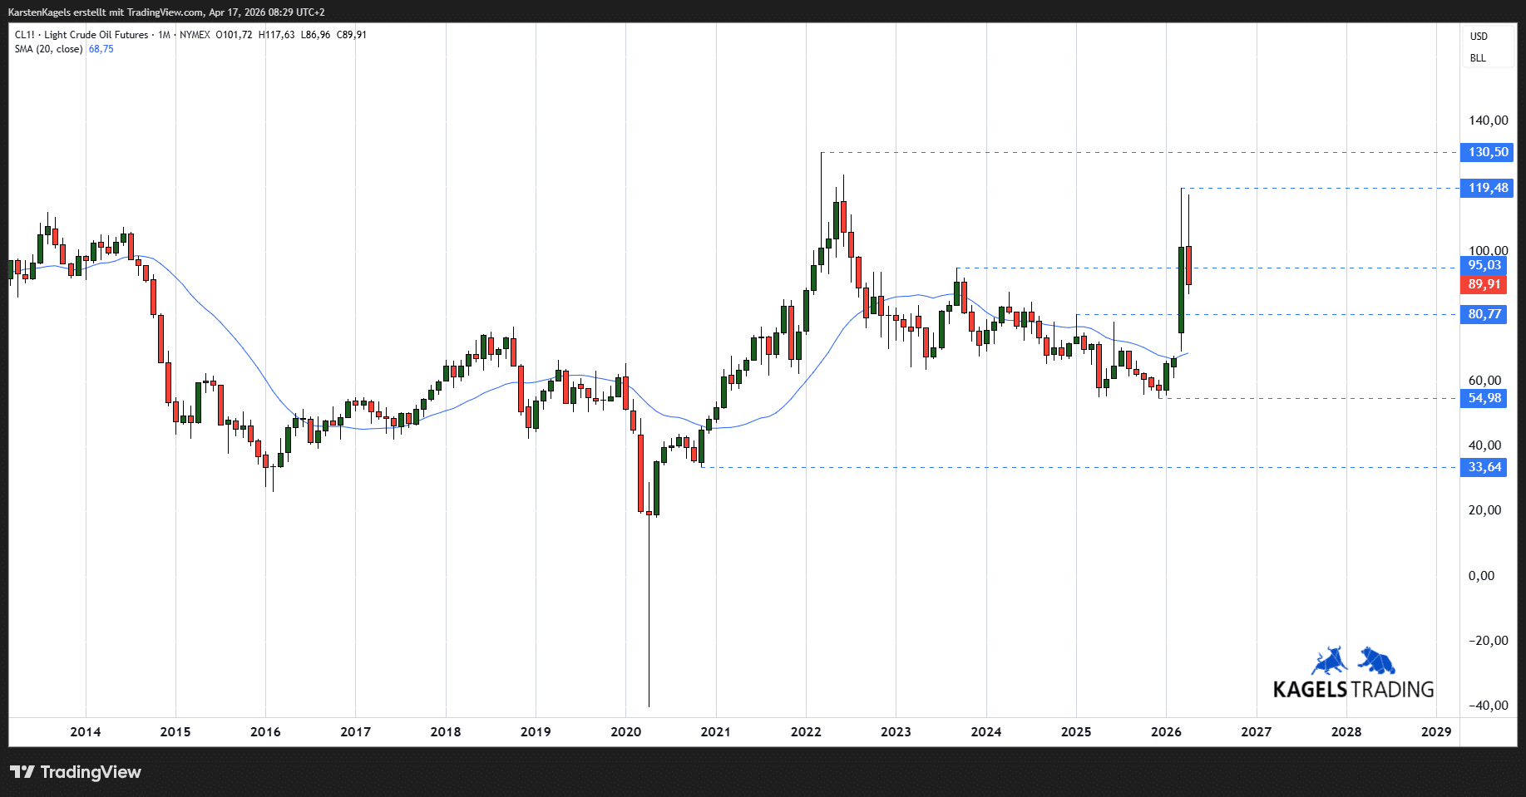Select the 54,98 price level label
Viewport: 1526px width, 797px height.
(1484, 398)
